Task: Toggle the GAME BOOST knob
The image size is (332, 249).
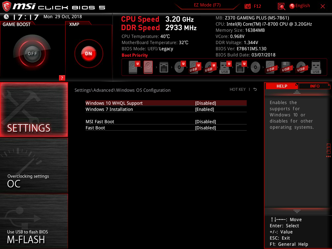Action: [x=32, y=53]
